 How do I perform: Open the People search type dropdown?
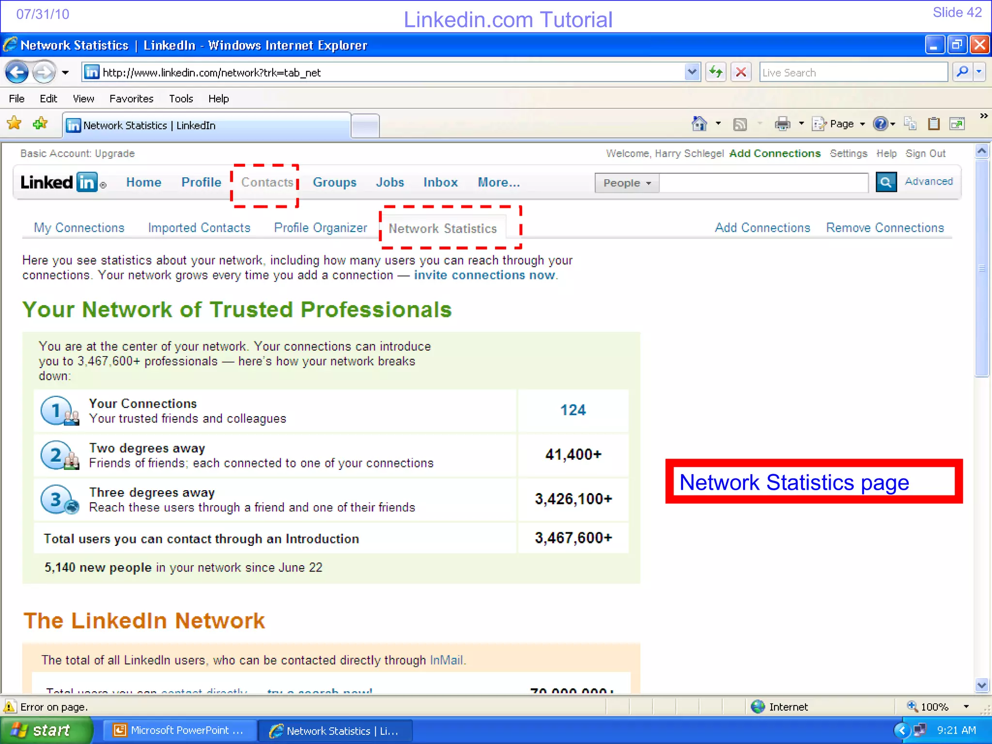click(627, 183)
